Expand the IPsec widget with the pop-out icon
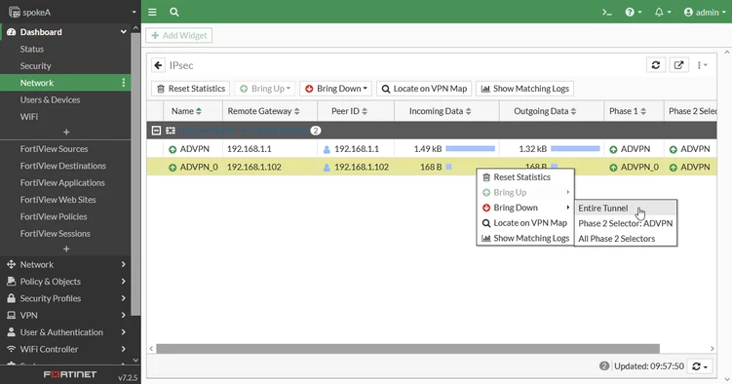The width and height of the screenshot is (732, 384). 678,65
